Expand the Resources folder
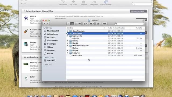Image resolution: width=172 pixels, height=97 pixels. [x=68, y=53]
